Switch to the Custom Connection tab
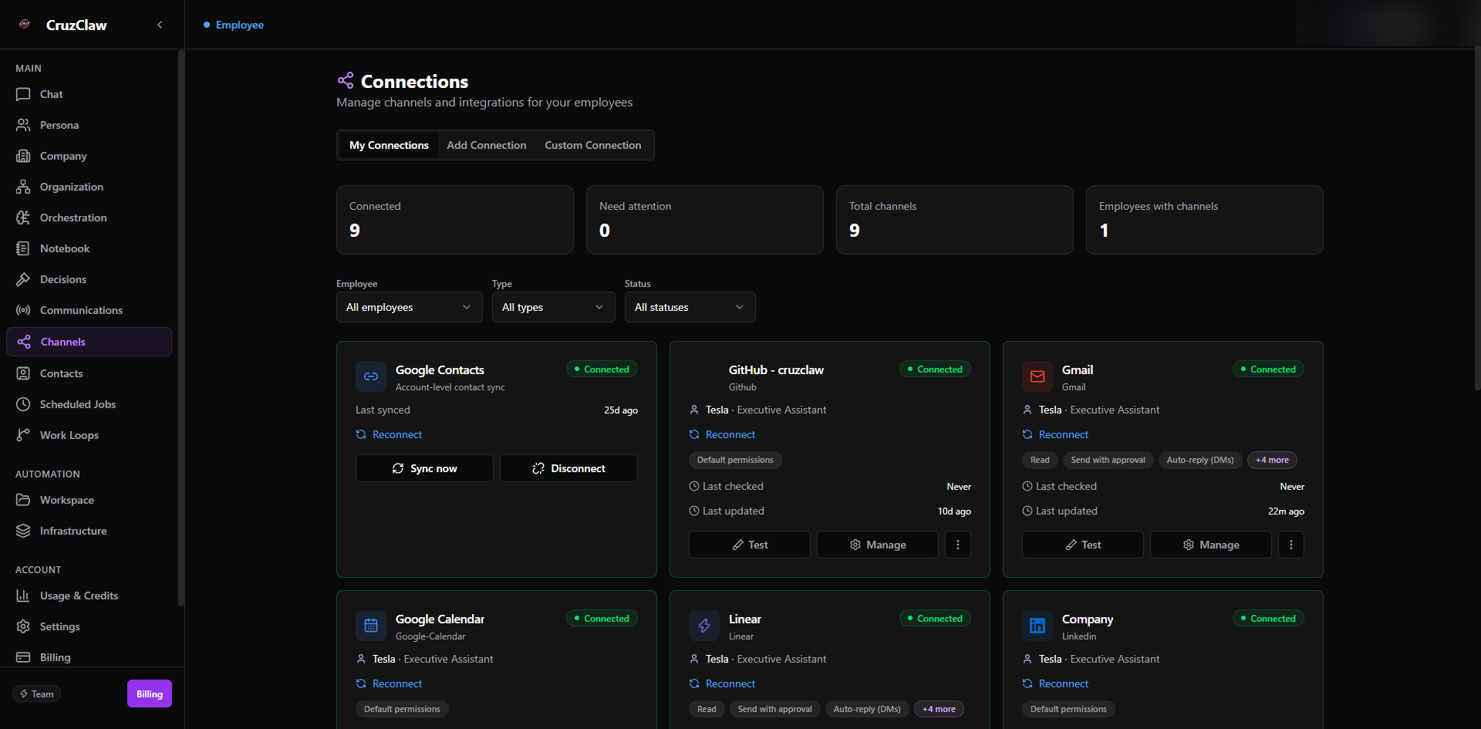This screenshot has height=729, width=1481. point(593,145)
